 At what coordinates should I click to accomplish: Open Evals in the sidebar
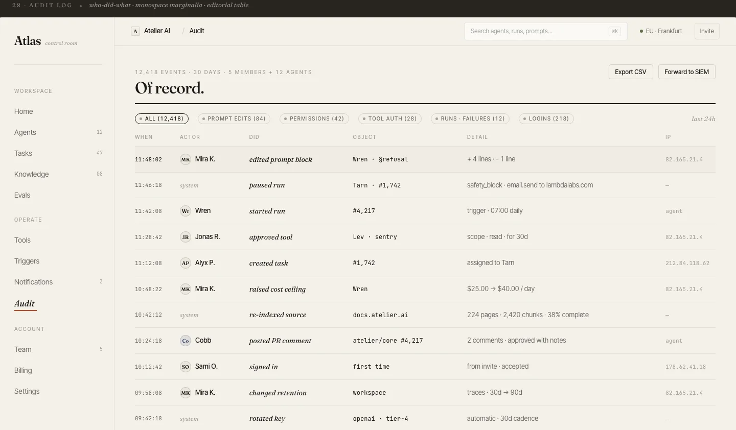58,195
